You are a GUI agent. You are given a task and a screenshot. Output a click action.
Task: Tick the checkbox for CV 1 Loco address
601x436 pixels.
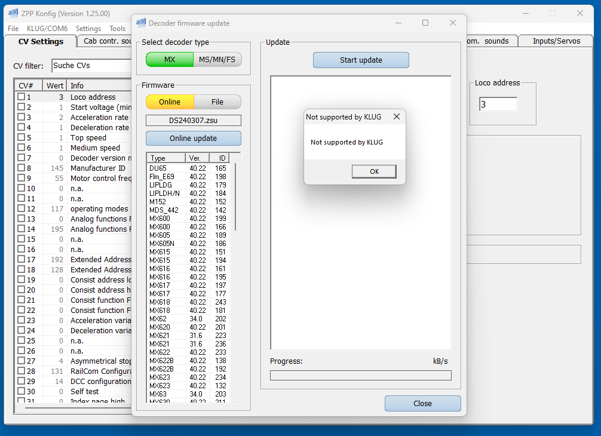[22, 97]
